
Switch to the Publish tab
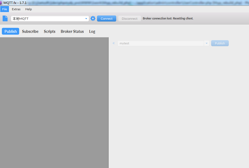[x=11, y=31]
